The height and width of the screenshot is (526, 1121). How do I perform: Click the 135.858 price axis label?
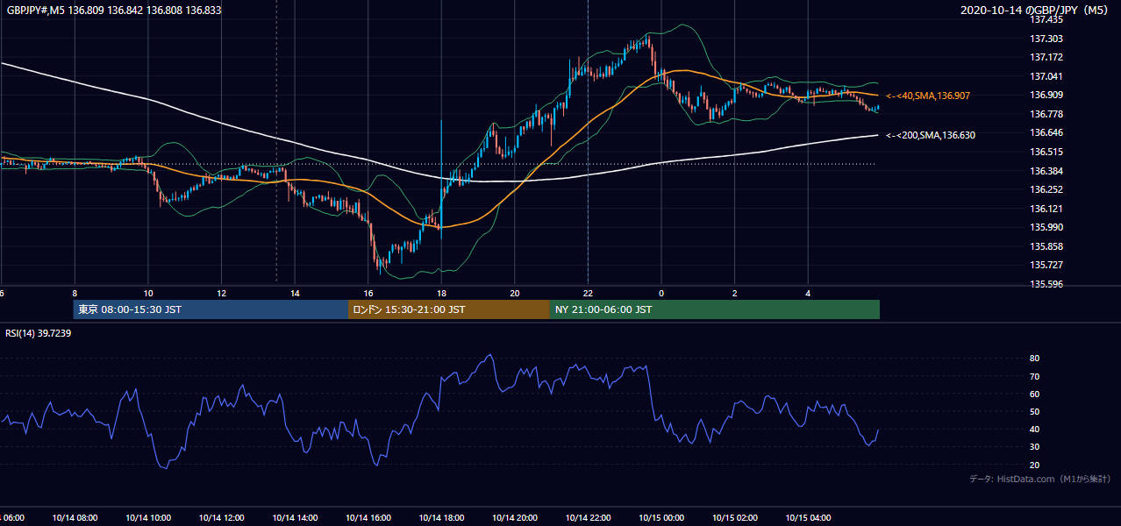tap(1046, 246)
